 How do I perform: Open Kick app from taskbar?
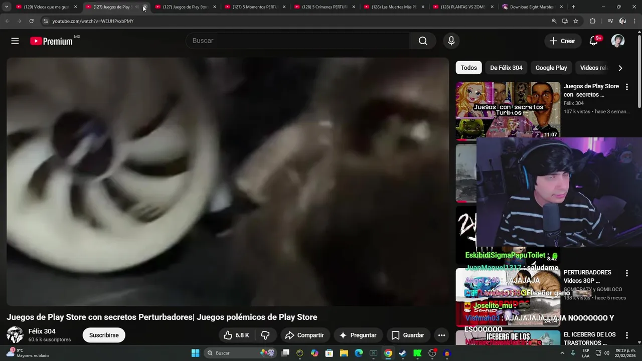click(x=417, y=353)
